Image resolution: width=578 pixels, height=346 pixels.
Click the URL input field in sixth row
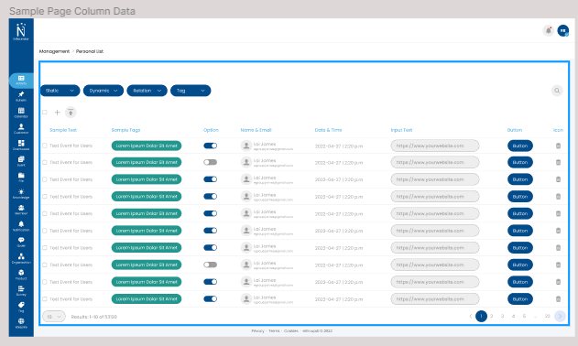pyautogui.click(x=435, y=231)
